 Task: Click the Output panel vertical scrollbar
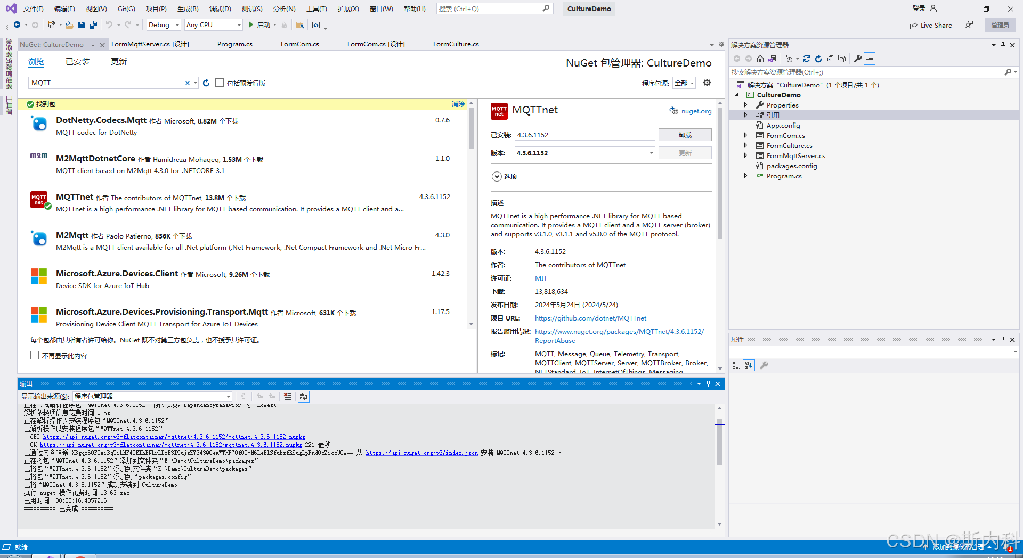click(719, 466)
